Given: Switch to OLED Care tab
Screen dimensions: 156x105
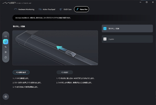Looking at the screenshot, I should [x=66, y=9].
